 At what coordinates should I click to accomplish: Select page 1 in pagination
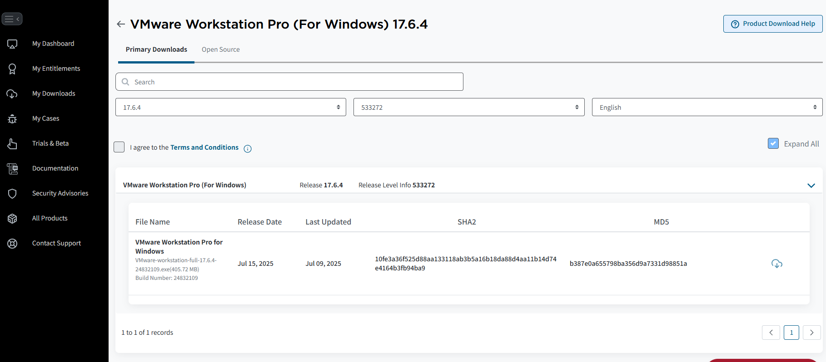(x=791, y=333)
